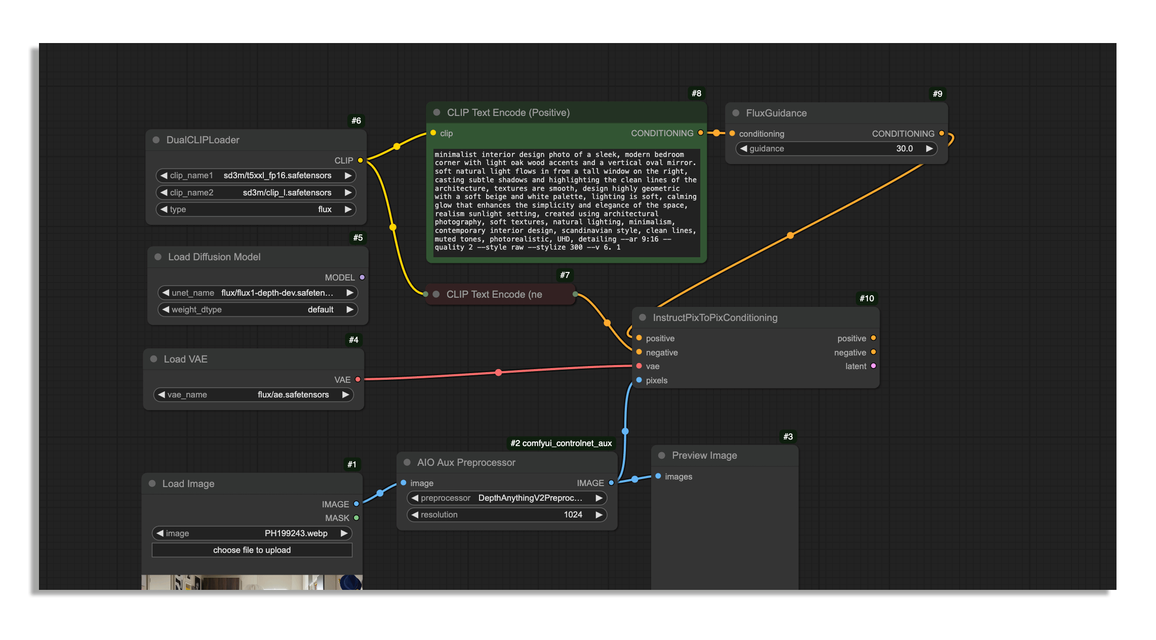The height and width of the screenshot is (640, 1156).
Task: Click the choose file to upload button
Action: (252, 550)
